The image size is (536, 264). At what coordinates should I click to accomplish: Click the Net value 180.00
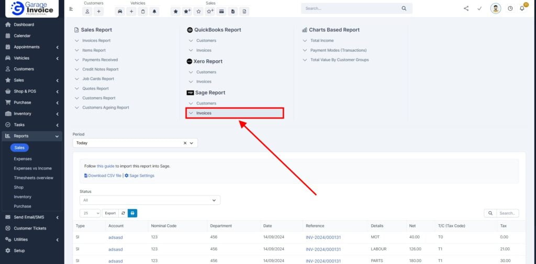tap(415, 261)
